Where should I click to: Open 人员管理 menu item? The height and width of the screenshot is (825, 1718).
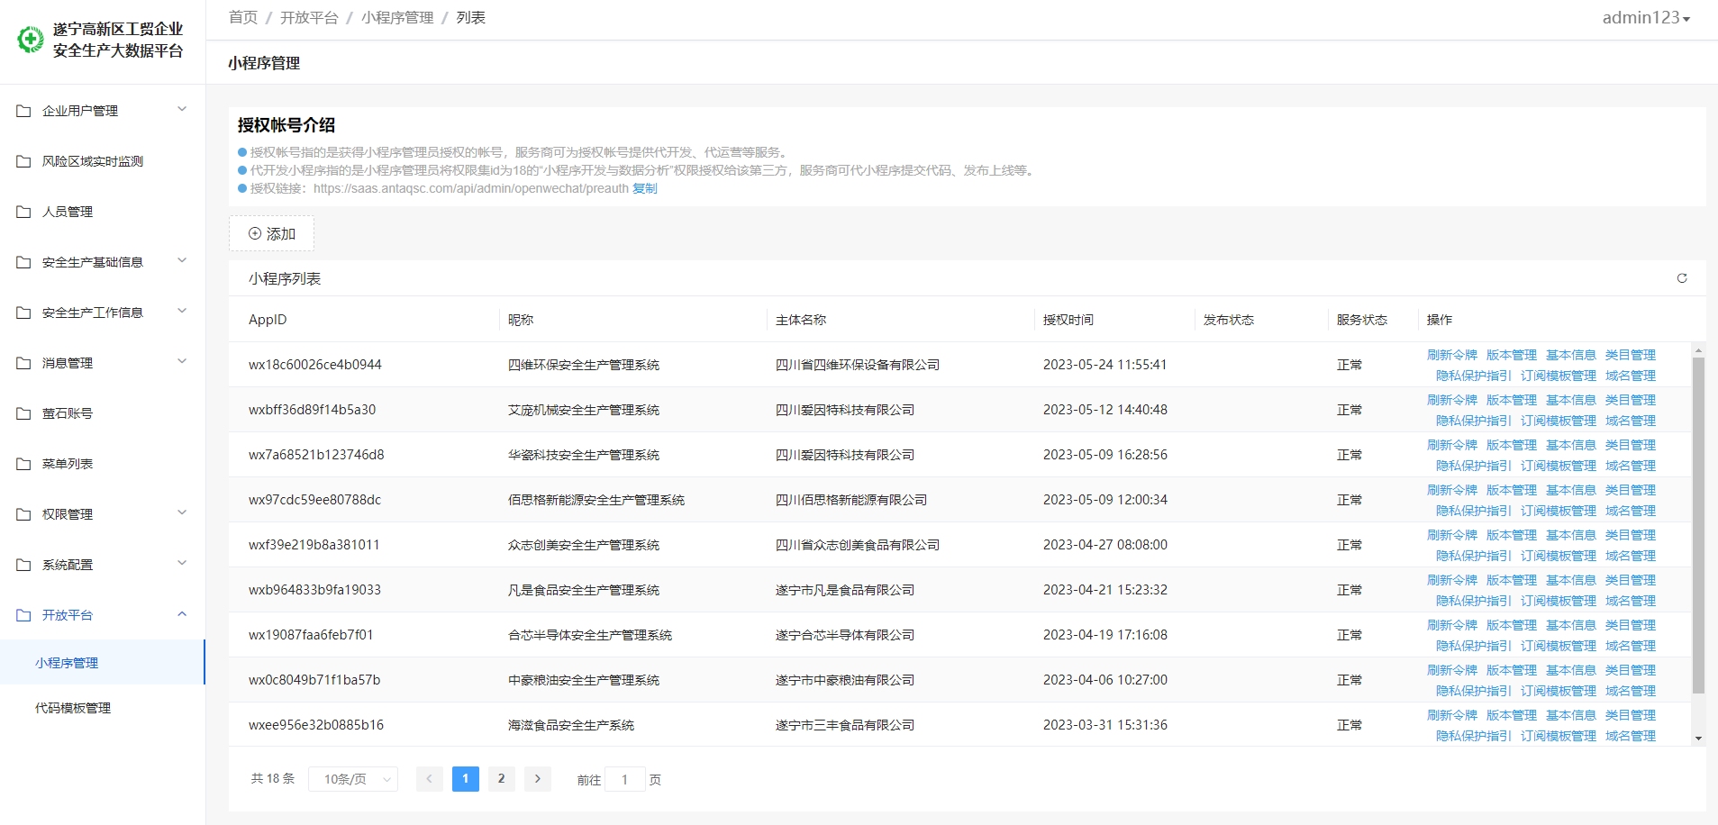pyautogui.click(x=103, y=212)
